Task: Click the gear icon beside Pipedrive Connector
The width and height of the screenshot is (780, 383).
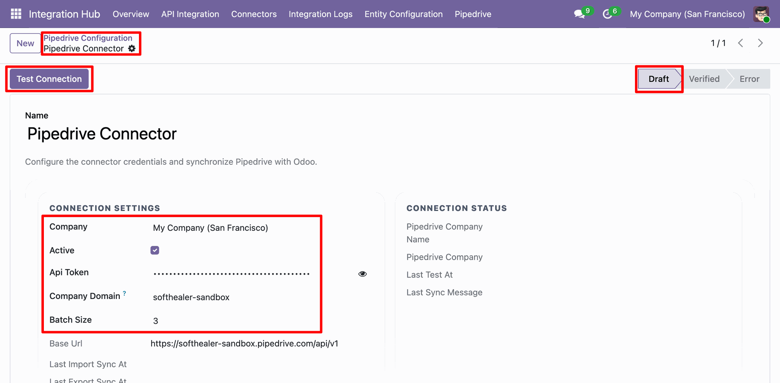Action: (132, 48)
